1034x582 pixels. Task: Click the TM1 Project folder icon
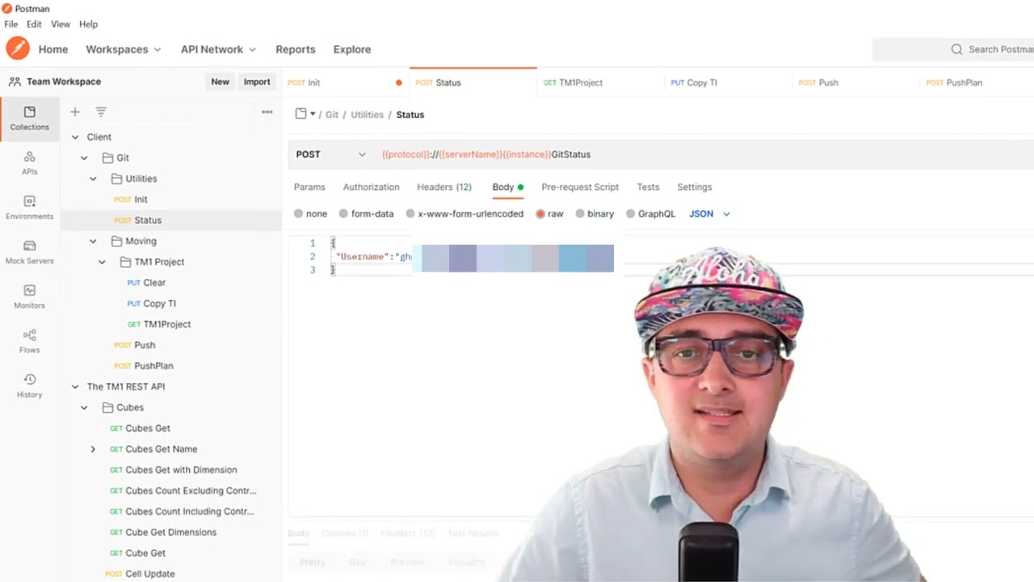(x=125, y=262)
